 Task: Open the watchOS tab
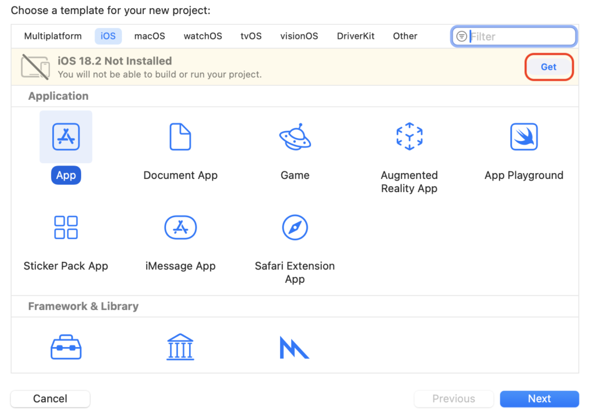tap(202, 36)
